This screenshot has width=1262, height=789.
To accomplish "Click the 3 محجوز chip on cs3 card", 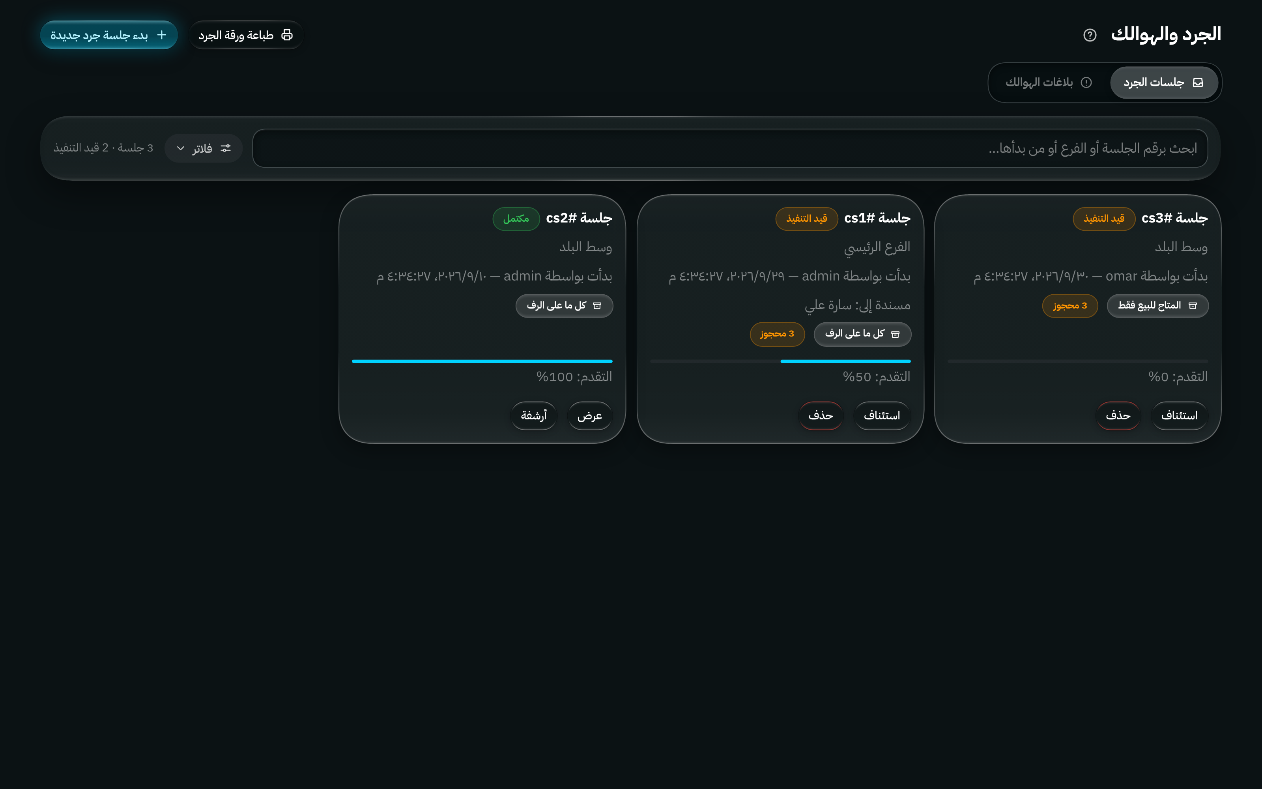I will pyautogui.click(x=1070, y=306).
